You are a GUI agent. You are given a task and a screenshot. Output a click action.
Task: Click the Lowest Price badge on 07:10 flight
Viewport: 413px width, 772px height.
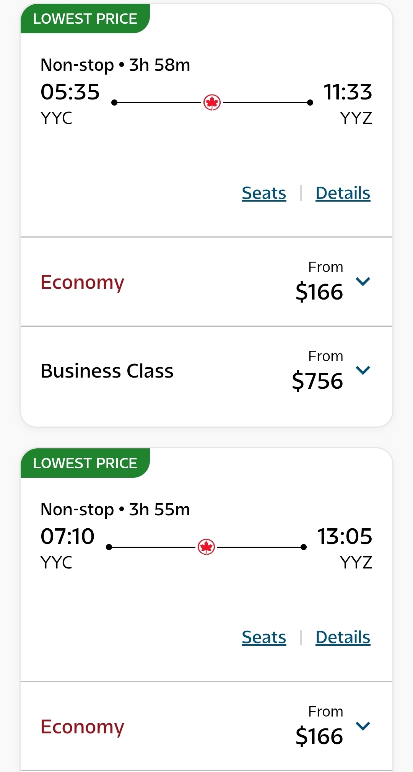tap(85, 463)
